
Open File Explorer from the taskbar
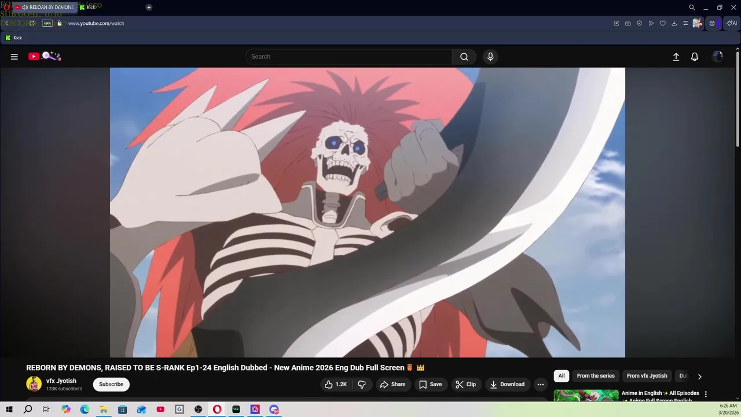pos(104,409)
